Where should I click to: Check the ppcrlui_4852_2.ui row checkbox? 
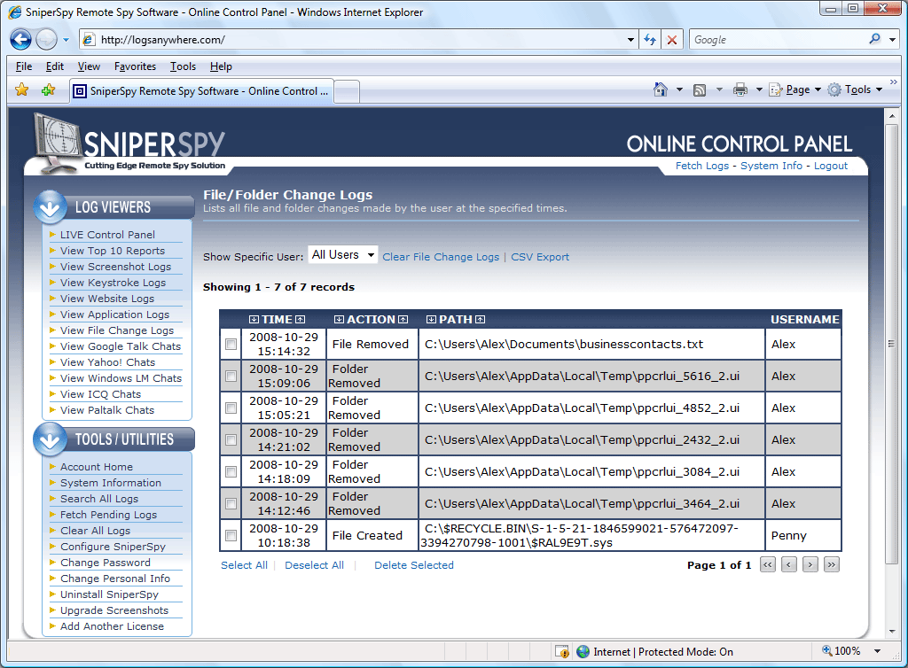click(231, 408)
